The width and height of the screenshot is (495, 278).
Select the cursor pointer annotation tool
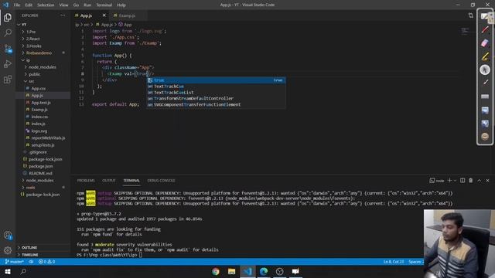[485, 69]
